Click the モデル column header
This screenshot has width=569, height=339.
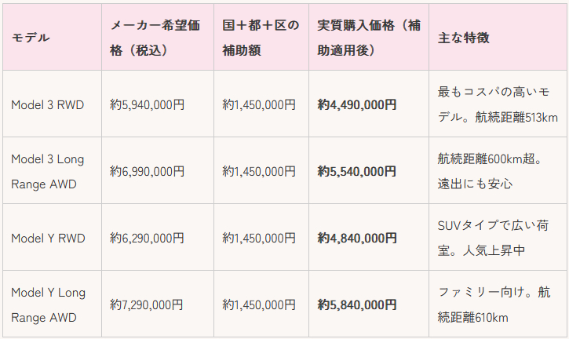31,38
